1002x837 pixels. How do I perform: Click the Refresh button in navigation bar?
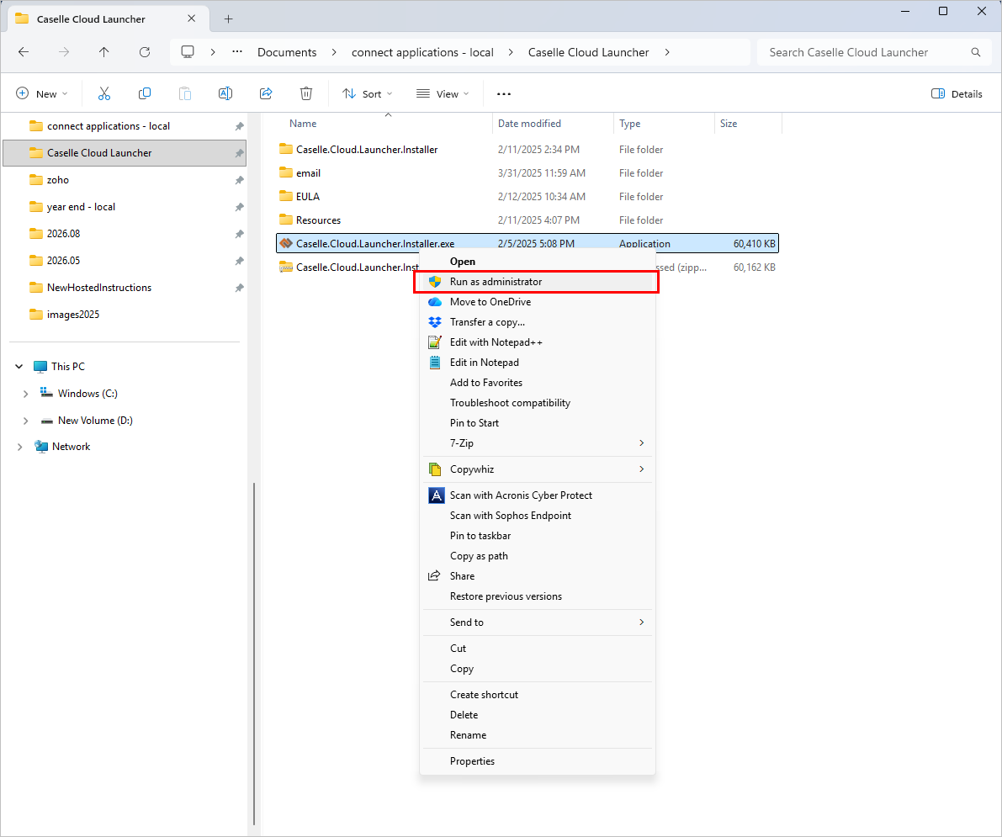[x=144, y=52]
